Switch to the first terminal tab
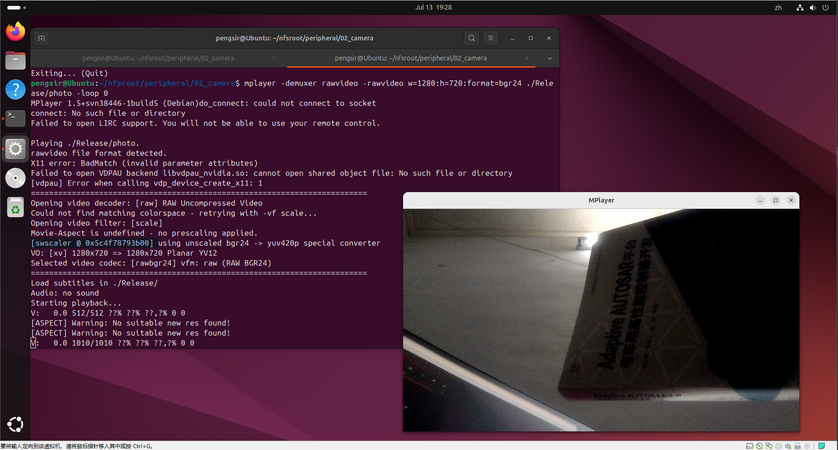 coord(159,58)
